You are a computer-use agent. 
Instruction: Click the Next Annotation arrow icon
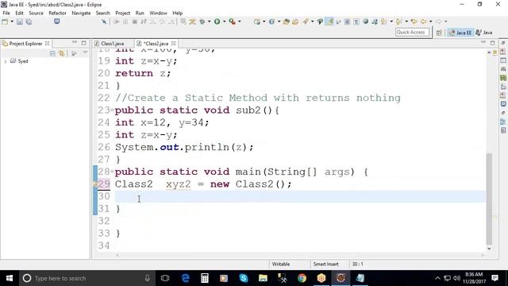coord(384,21)
